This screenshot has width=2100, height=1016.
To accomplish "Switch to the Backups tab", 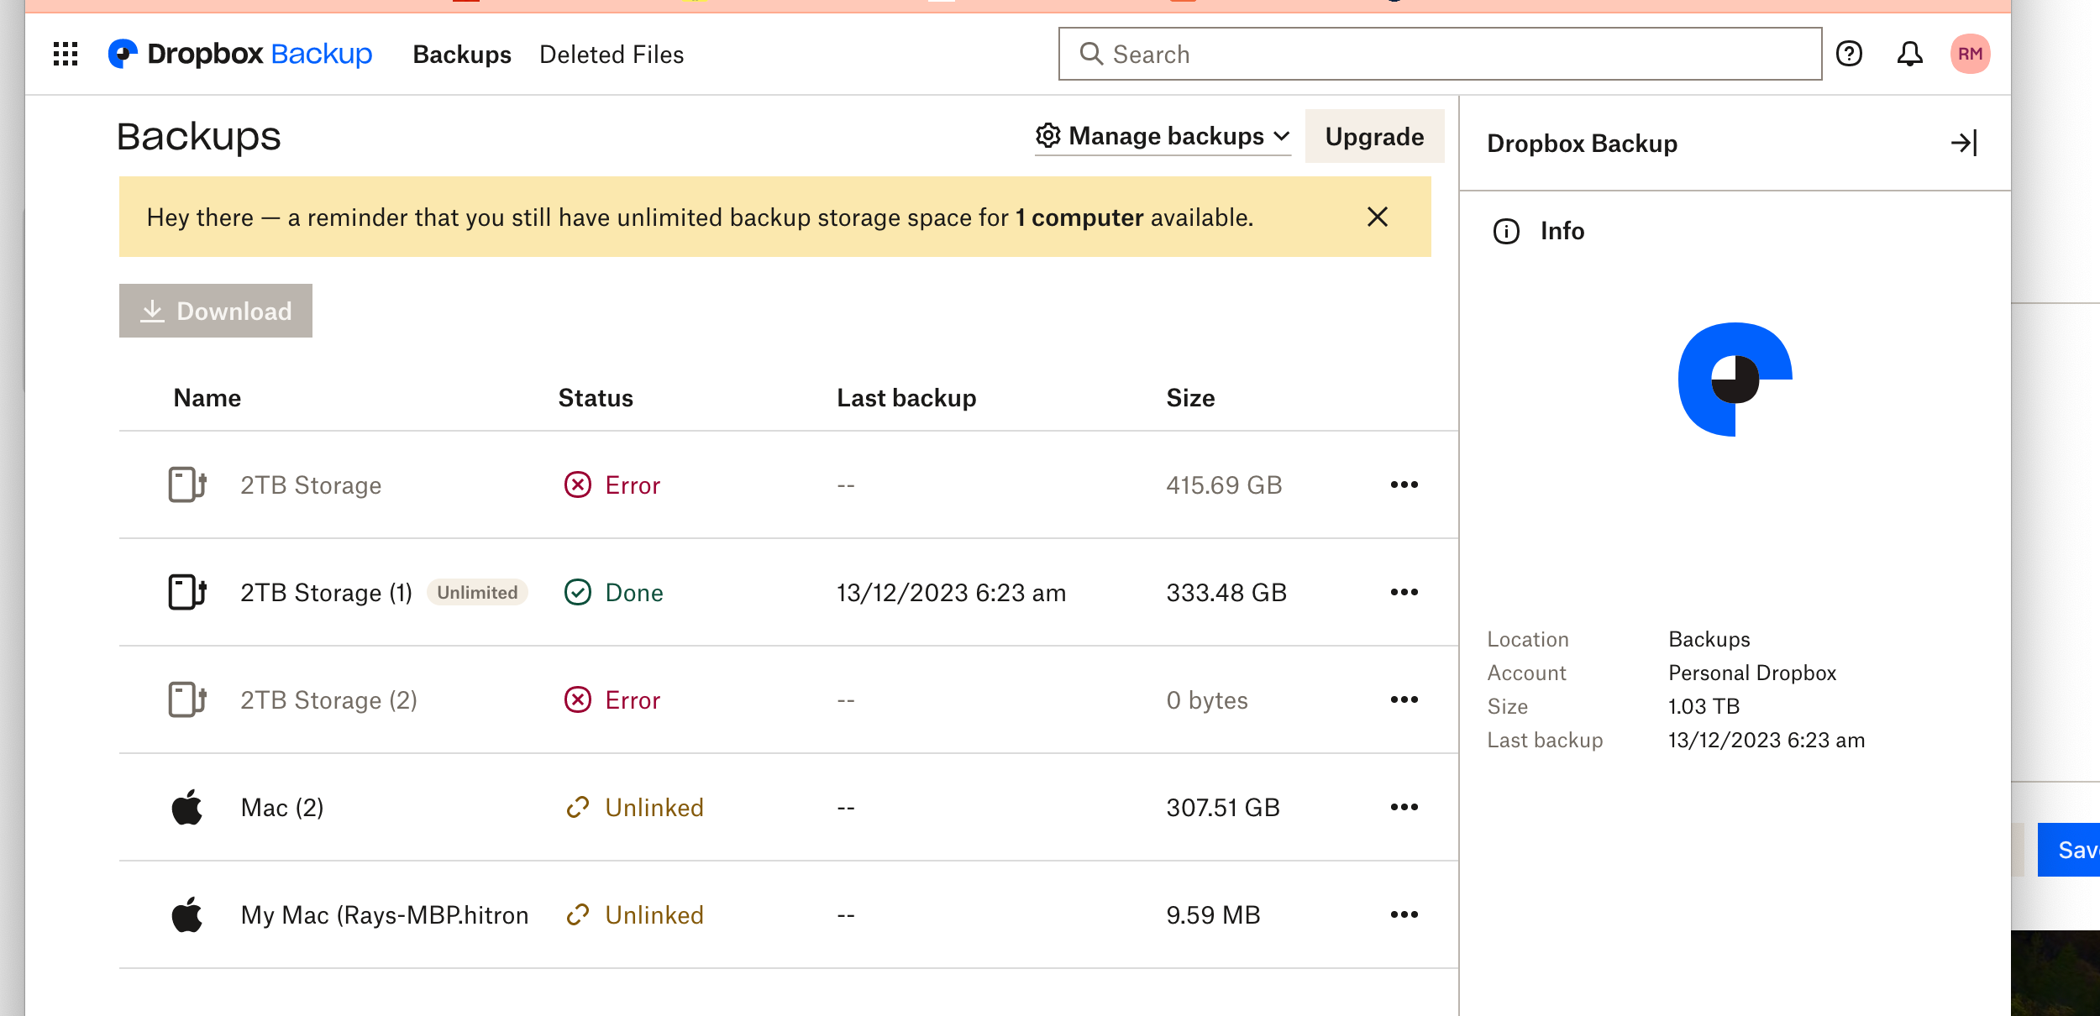I will [x=462, y=55].
